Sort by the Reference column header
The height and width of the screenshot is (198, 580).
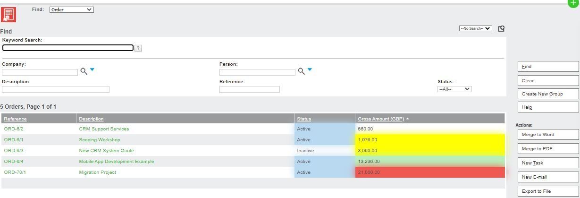pyautogui.click(x=15, y=119)
